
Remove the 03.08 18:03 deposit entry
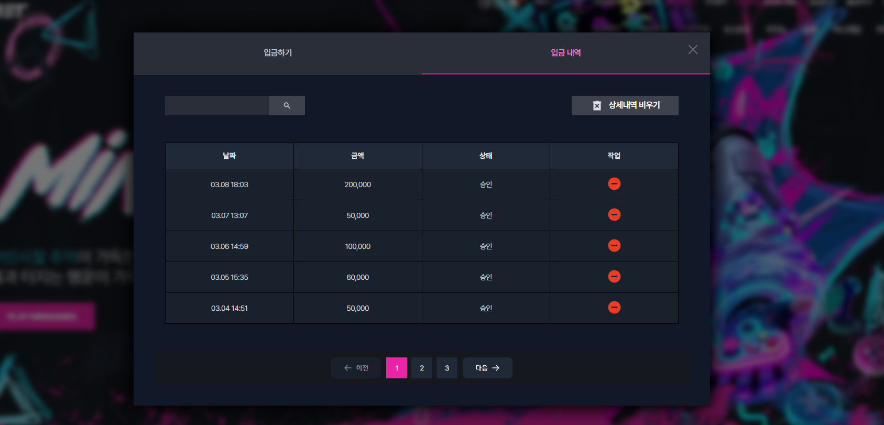click(x=614, y=184)
